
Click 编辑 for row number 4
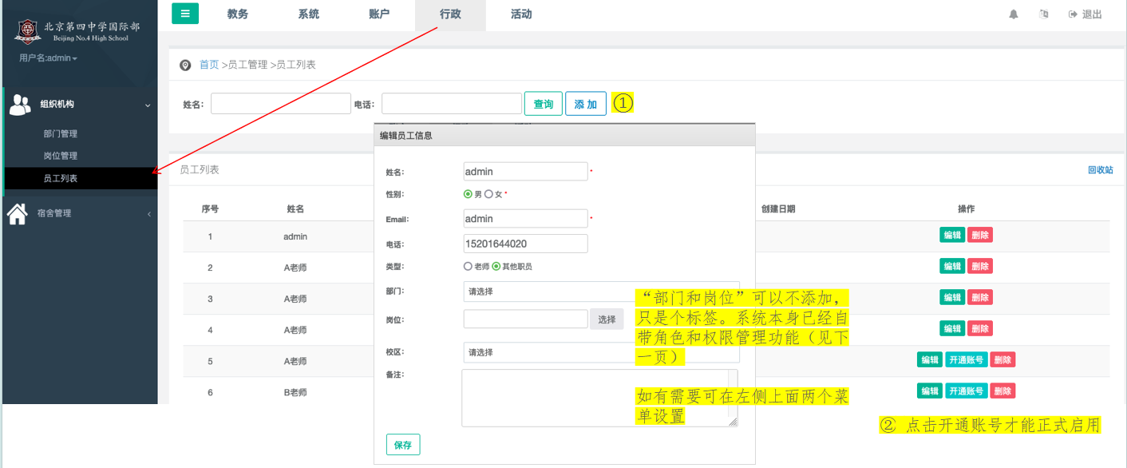952,328
